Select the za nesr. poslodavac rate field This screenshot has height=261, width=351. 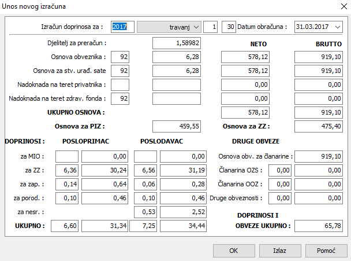144,212
